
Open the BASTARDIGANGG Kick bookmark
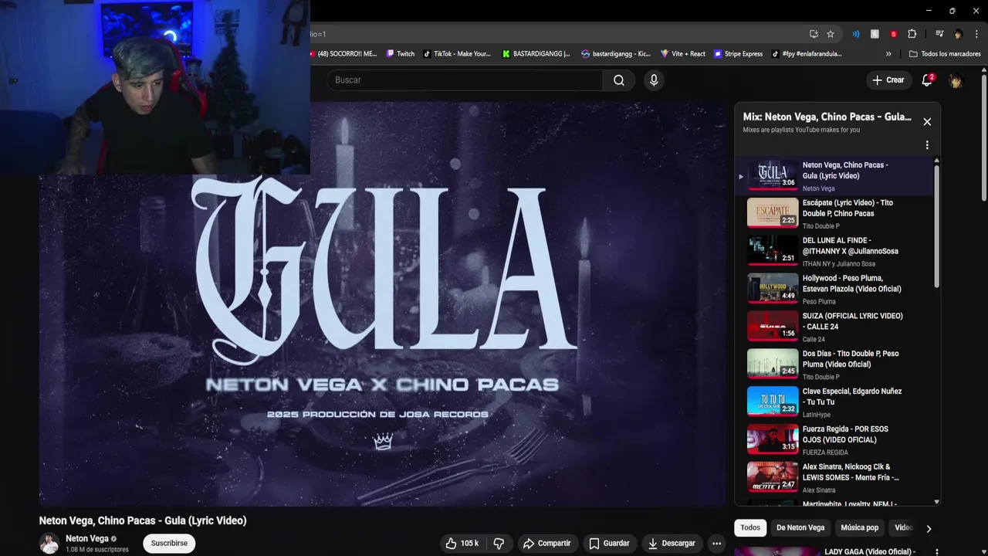pos(536,54)
